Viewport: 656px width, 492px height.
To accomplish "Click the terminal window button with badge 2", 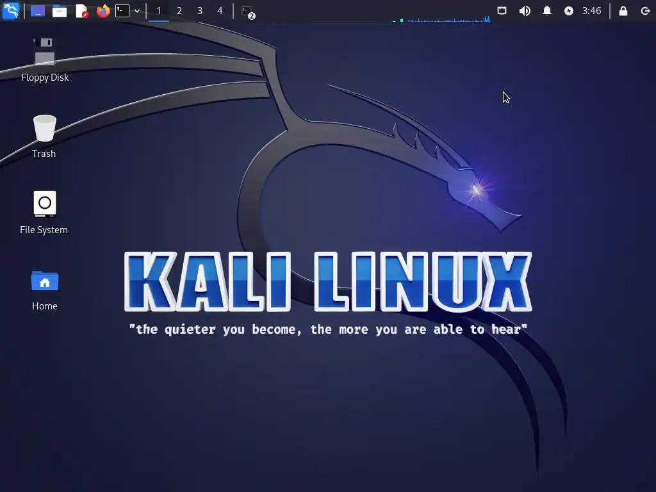I will point(248,12).
